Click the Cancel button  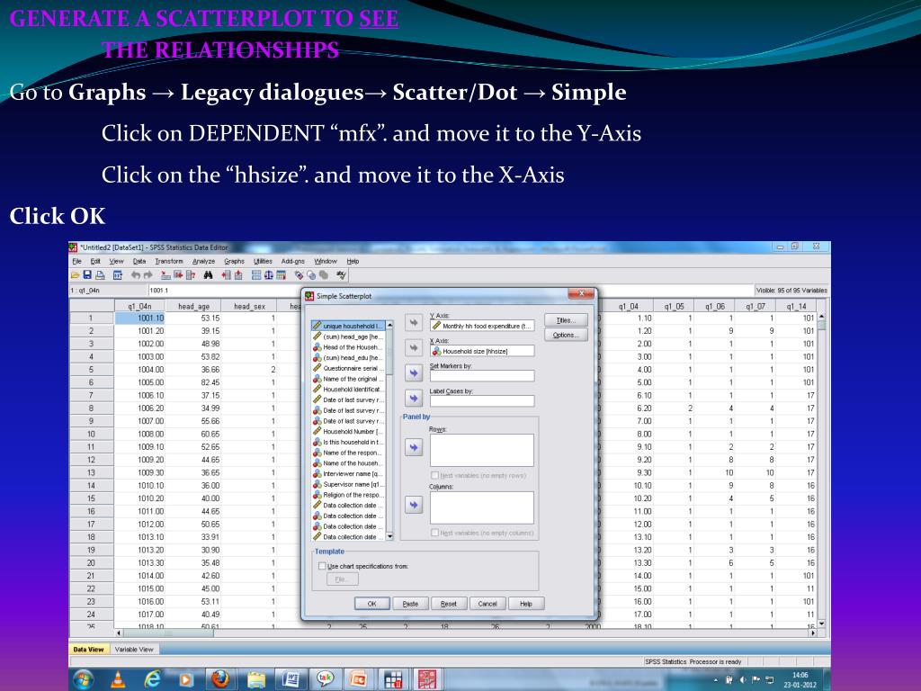(487, 604)
